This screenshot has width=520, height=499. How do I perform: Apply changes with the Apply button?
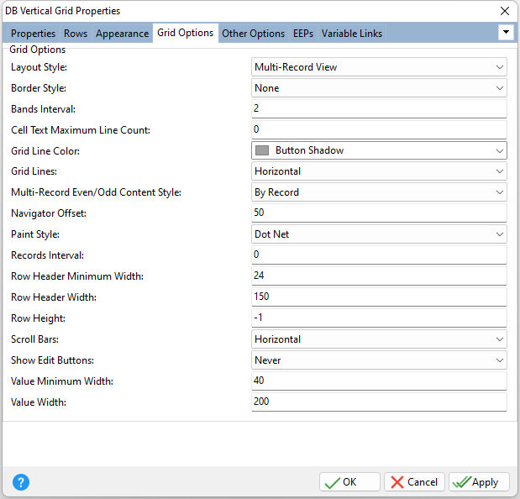point(479,482)
